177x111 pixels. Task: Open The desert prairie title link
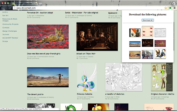[35, 94]
